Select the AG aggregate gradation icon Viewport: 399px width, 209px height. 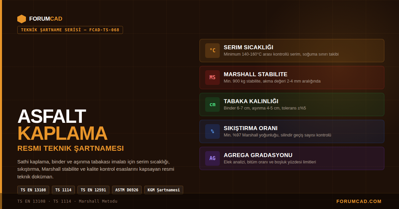click(212, 158)
